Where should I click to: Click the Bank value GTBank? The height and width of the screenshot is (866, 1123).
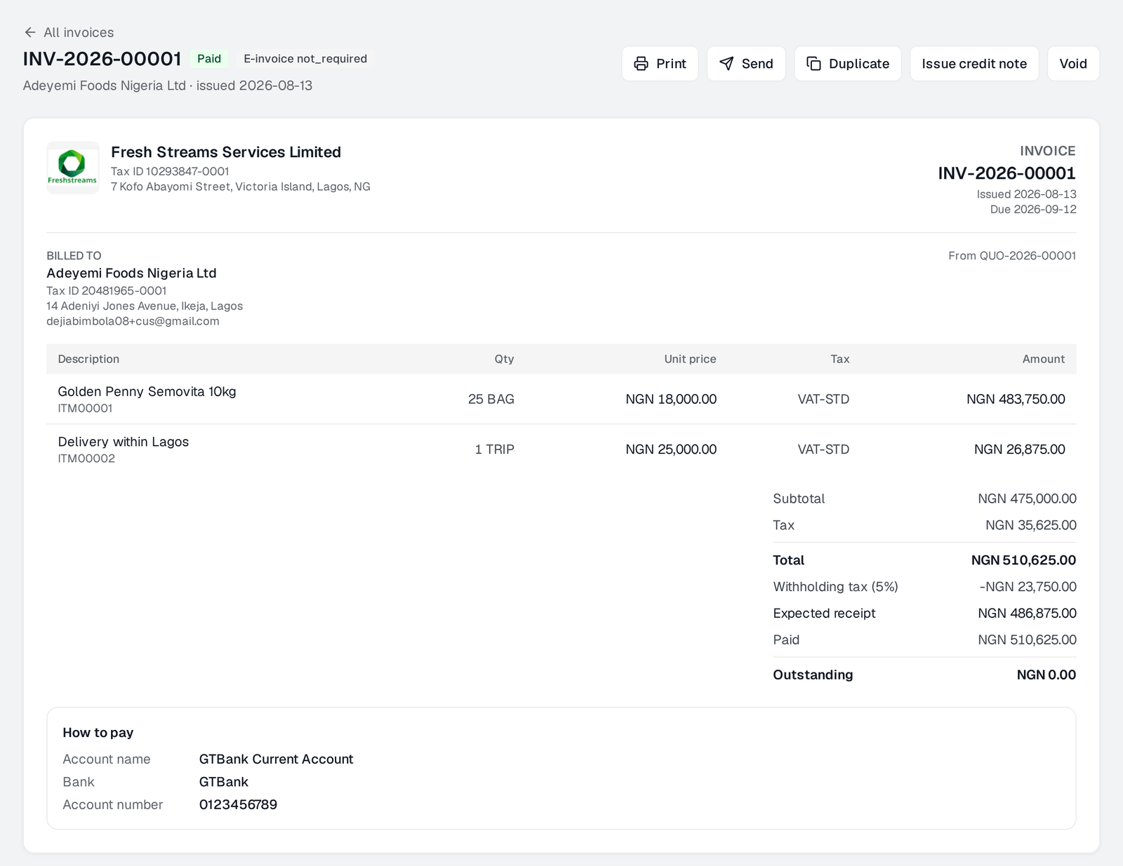tap(224, 783)
